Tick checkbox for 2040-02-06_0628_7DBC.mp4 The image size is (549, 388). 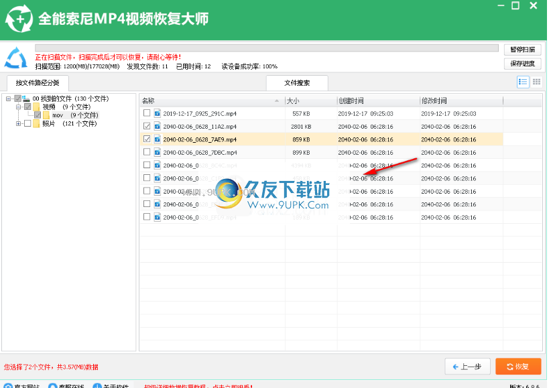click(147, 151)
